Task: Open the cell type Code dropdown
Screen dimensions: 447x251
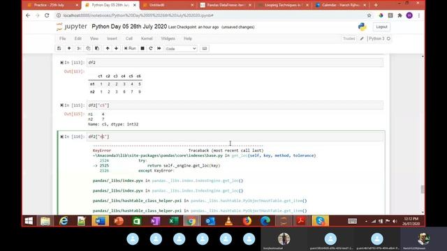Action: [181, 49]
